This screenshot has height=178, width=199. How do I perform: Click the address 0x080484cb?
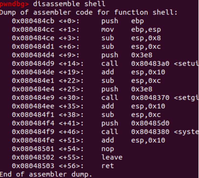pyautogui.click(x=33, y=21)
